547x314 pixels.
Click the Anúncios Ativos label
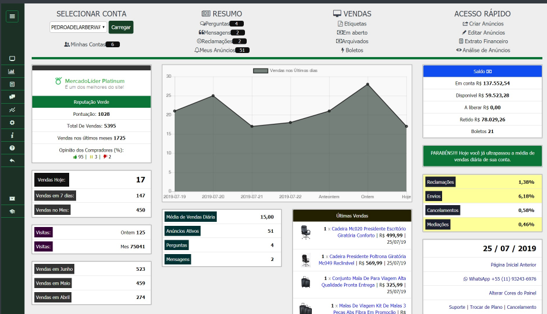(x=183, y=231)
